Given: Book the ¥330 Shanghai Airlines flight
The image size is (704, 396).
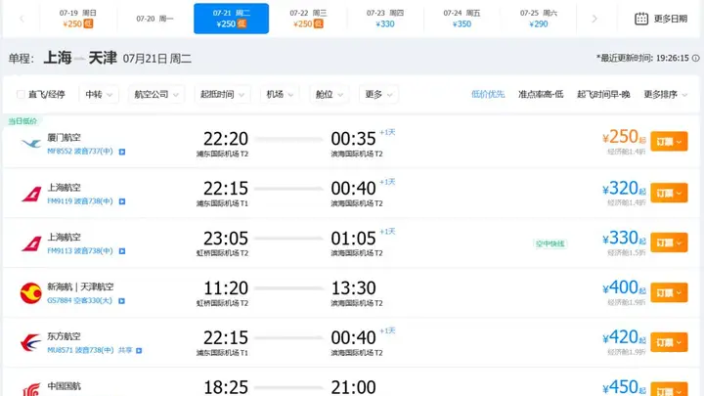Looking at the screenshot, I should [669, 242].
